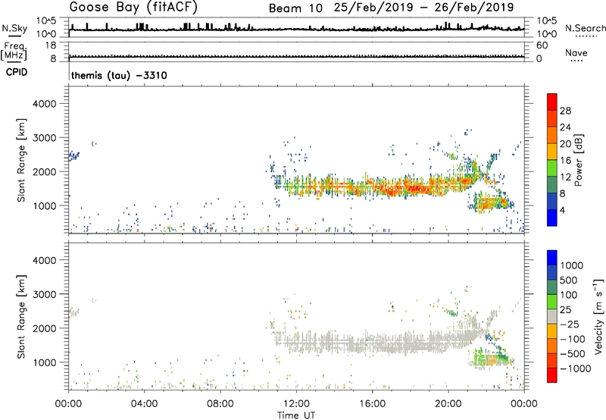Click the '1000' tick on velocity panel axis
Viewport: 606px width, 420px height.
coord(45,362)
